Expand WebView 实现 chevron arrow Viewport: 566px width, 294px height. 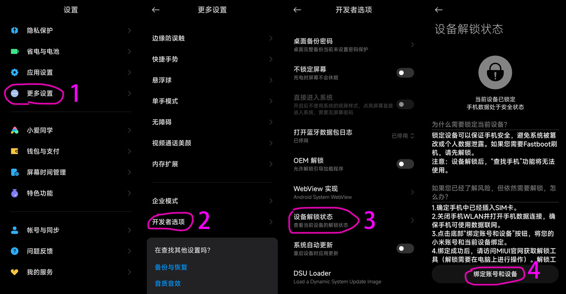pyautogui.click(x=412, y=192)
